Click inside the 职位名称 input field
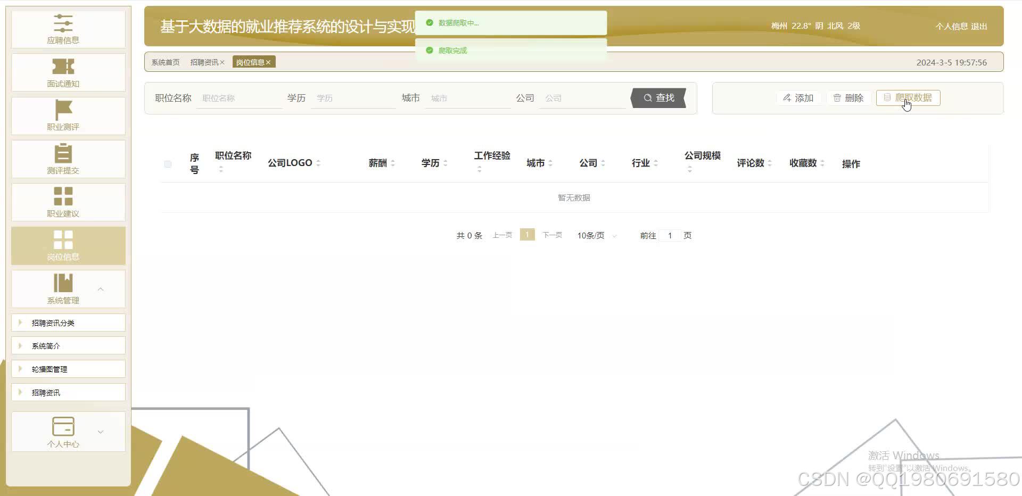This screenshot has height=496, width=1022. pyautogui.click(x=238, y=98)
